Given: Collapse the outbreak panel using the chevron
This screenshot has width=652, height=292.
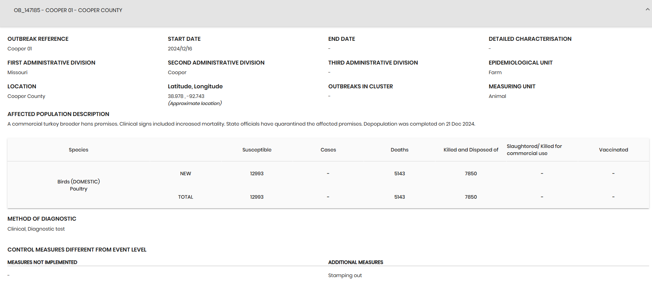Looking at the screenshot, I should [x=647, y=10].
